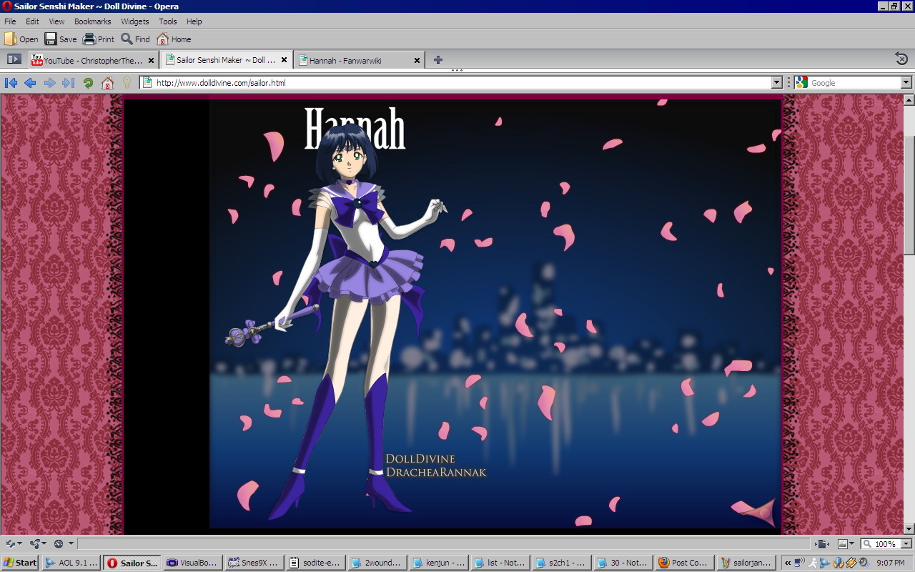Click the new tab plus icon

point(438,60)
